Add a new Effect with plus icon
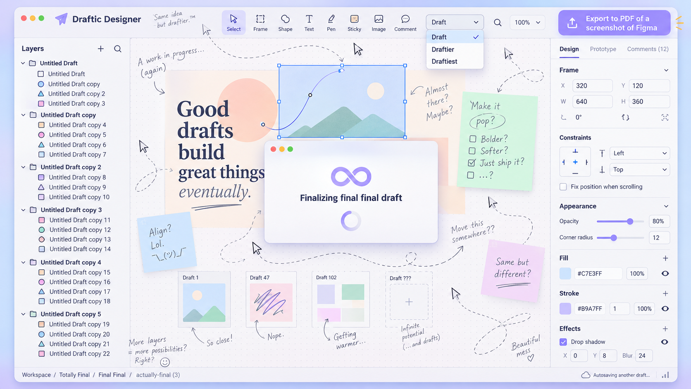691x389 pixels. point(665,329)
